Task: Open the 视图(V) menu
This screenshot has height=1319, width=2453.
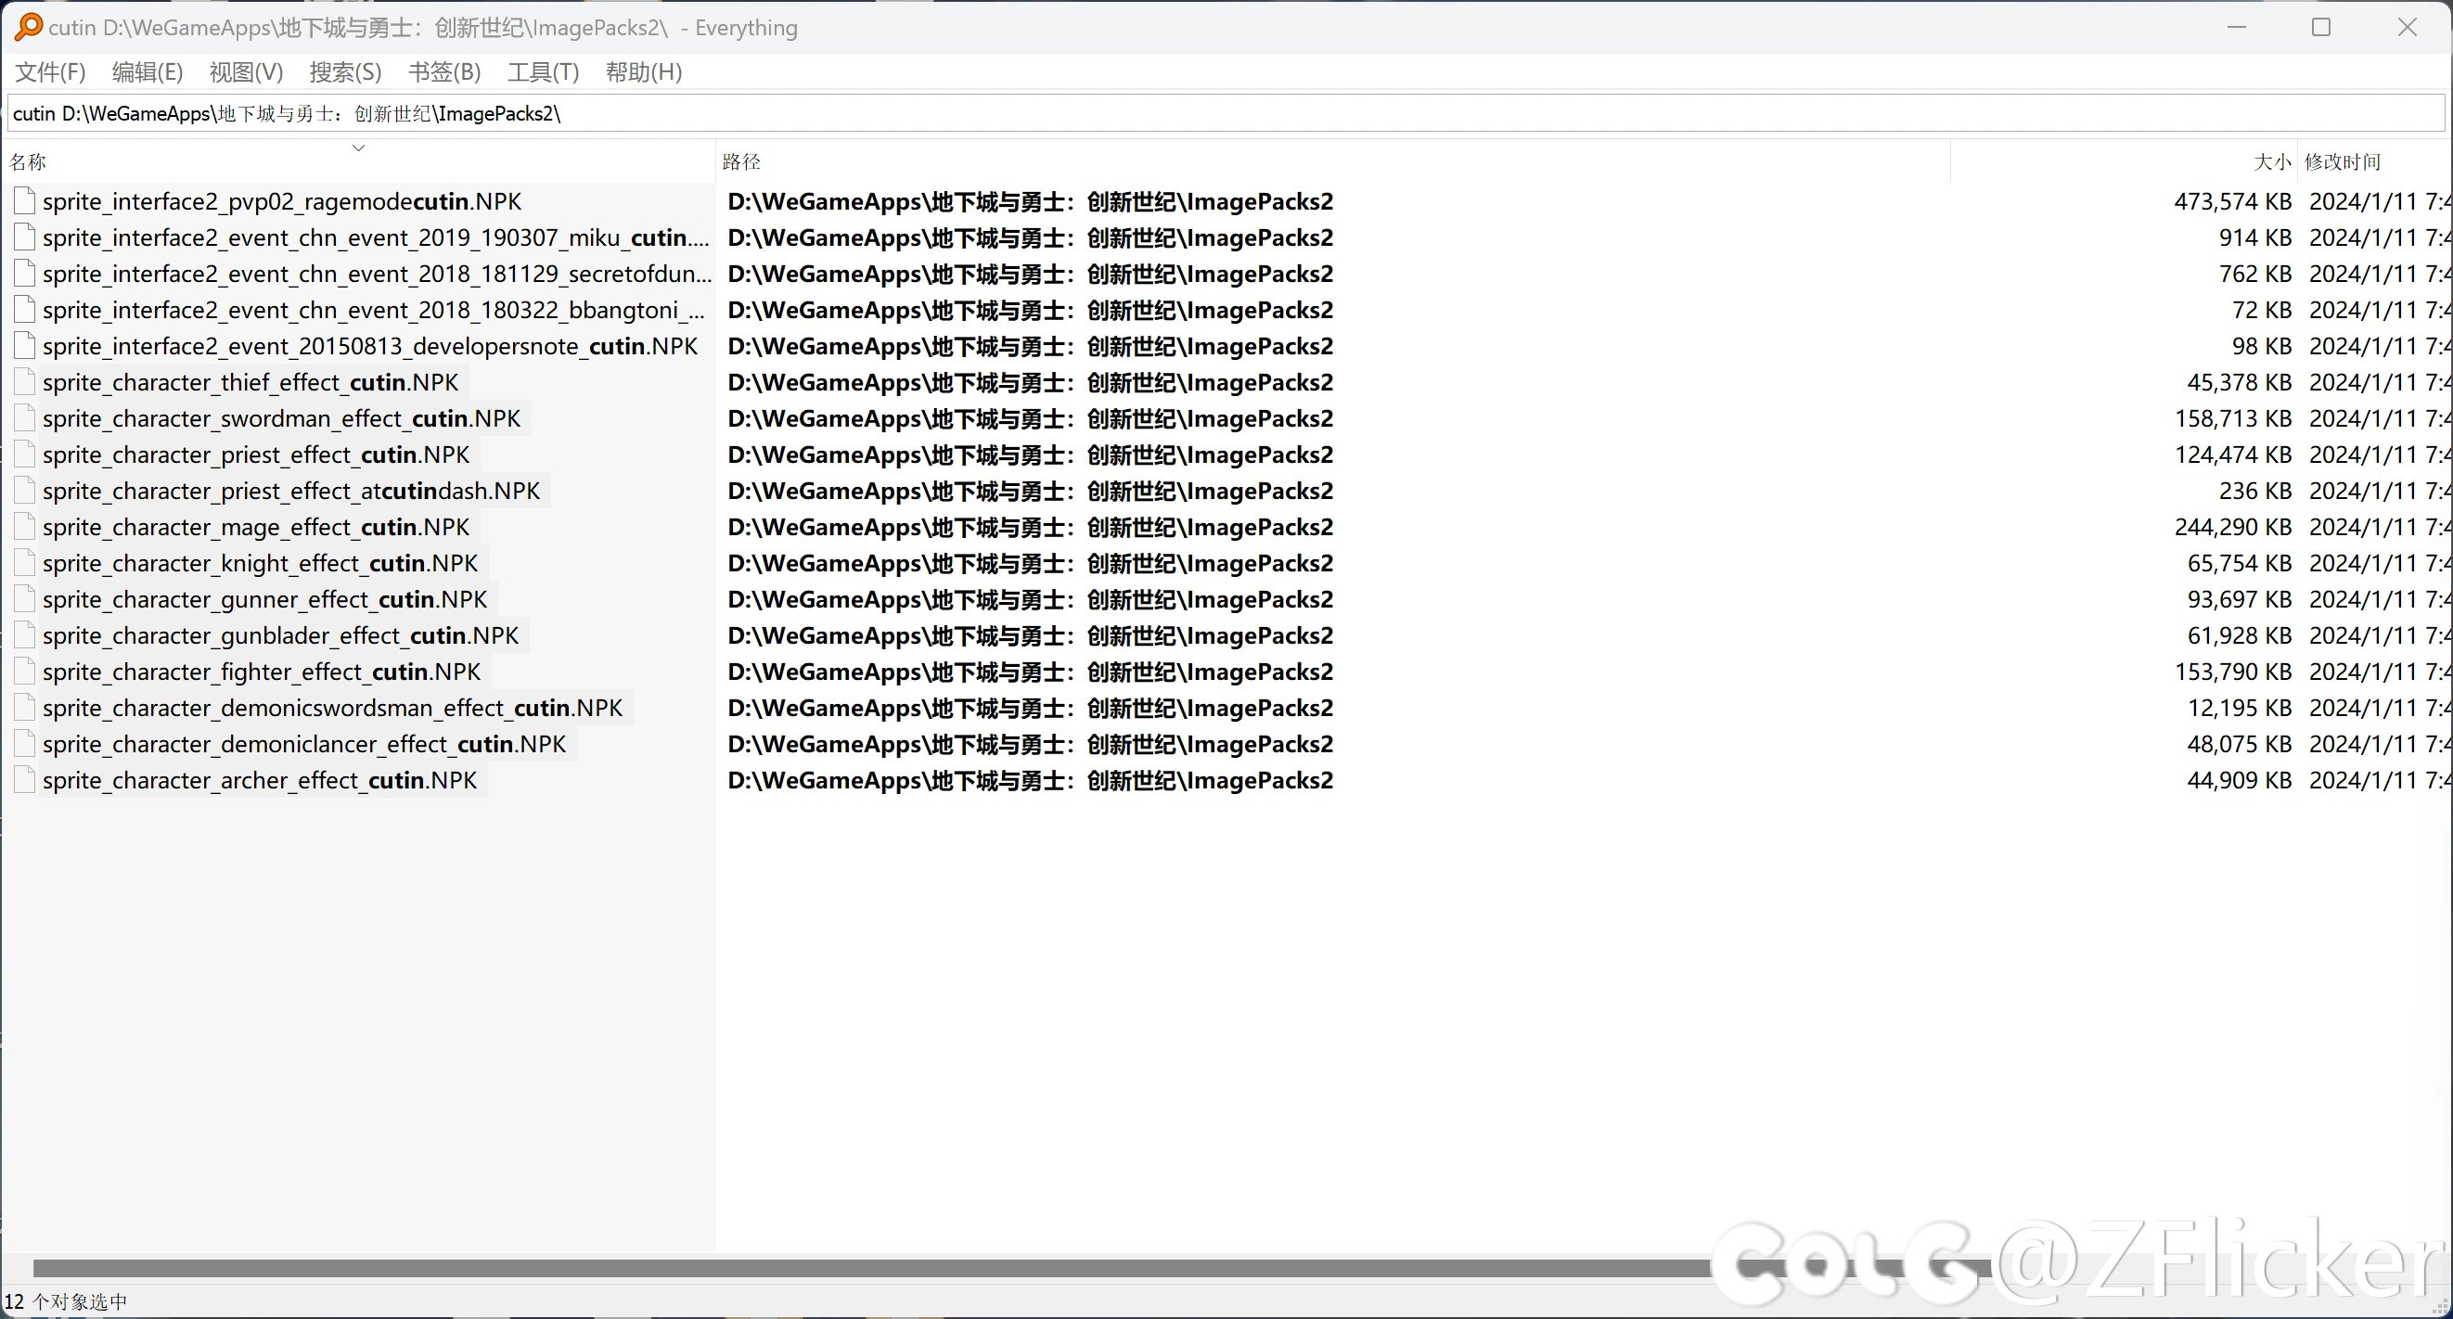Action: (247, 72)
